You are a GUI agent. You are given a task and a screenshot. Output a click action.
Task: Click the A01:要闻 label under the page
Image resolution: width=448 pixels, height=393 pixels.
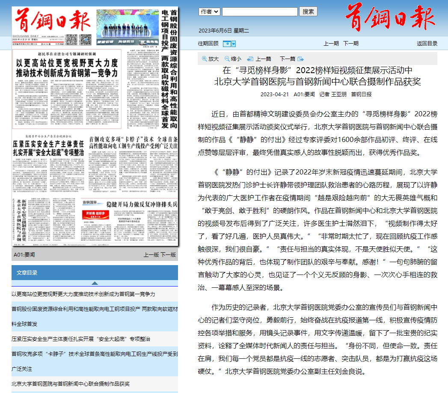(x=24, y=255)
